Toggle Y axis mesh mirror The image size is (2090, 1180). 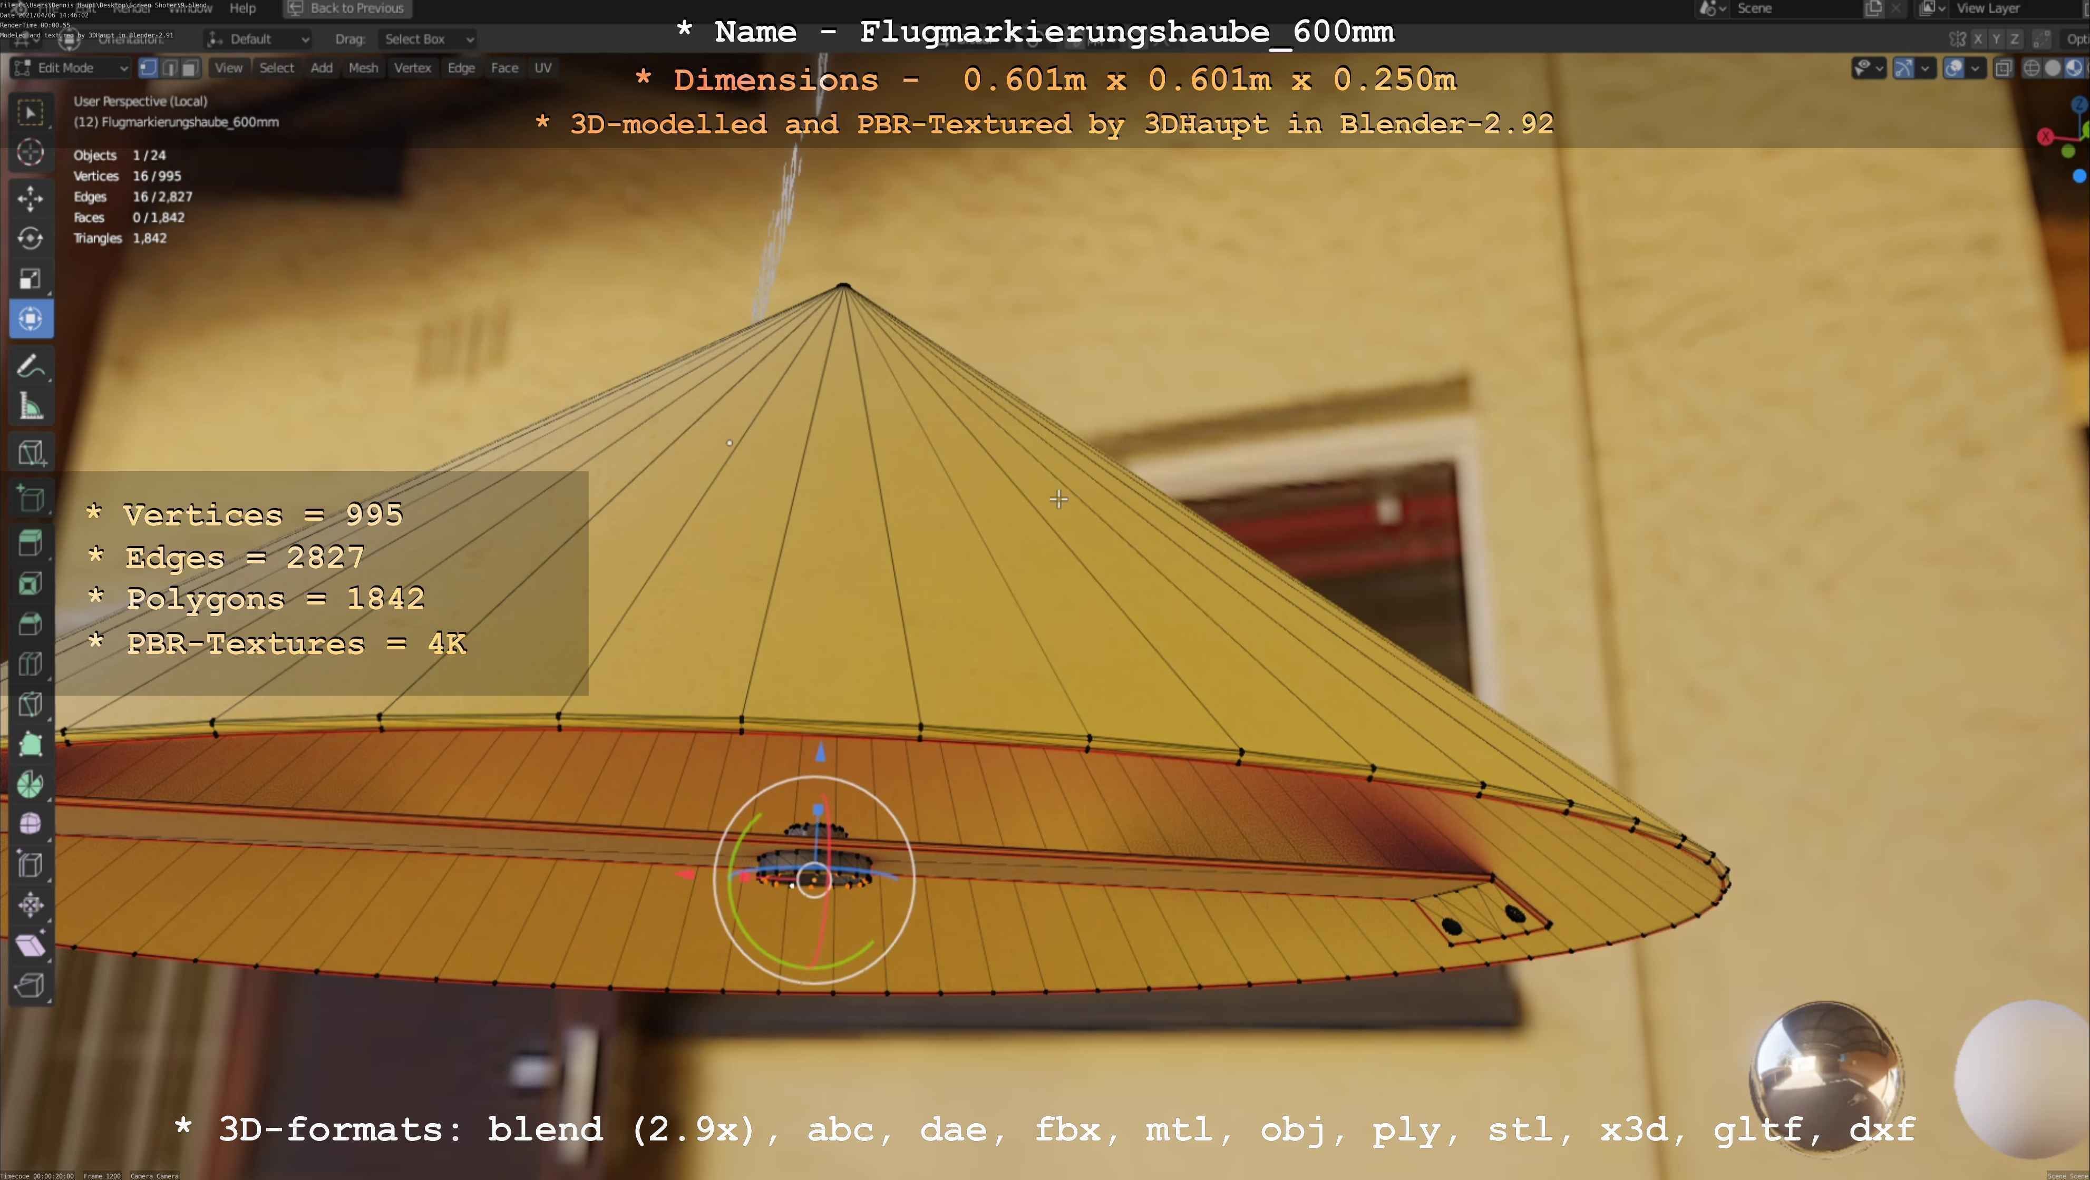[x=1996, y=39]
